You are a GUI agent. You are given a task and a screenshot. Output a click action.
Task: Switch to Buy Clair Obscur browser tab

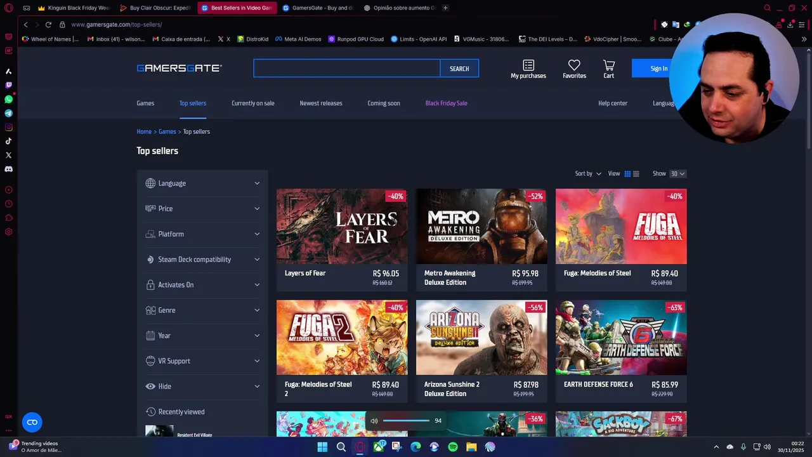pos(155,8)
